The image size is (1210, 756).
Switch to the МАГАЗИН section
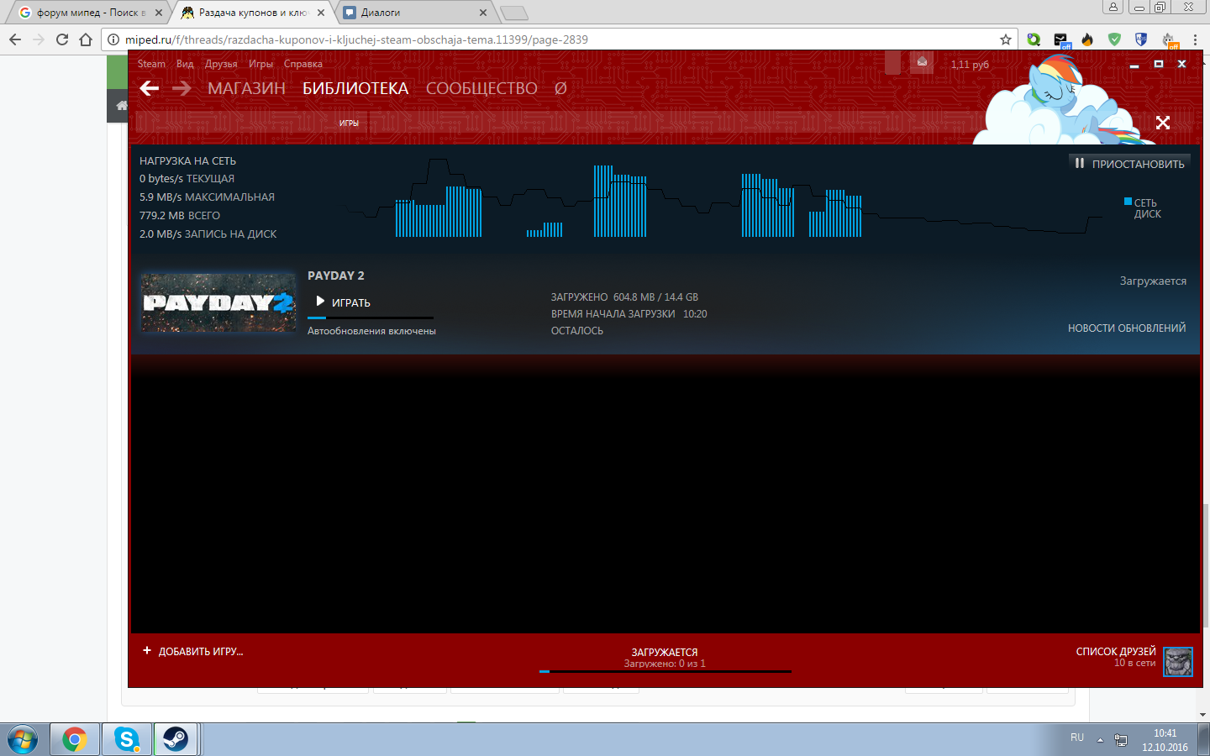pyautogui.click(x=246, y=88)
